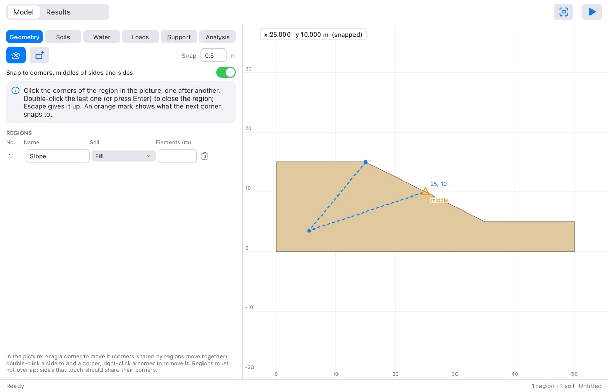
Task: Click the 'middle' snap label
Action: click(439, 200)
